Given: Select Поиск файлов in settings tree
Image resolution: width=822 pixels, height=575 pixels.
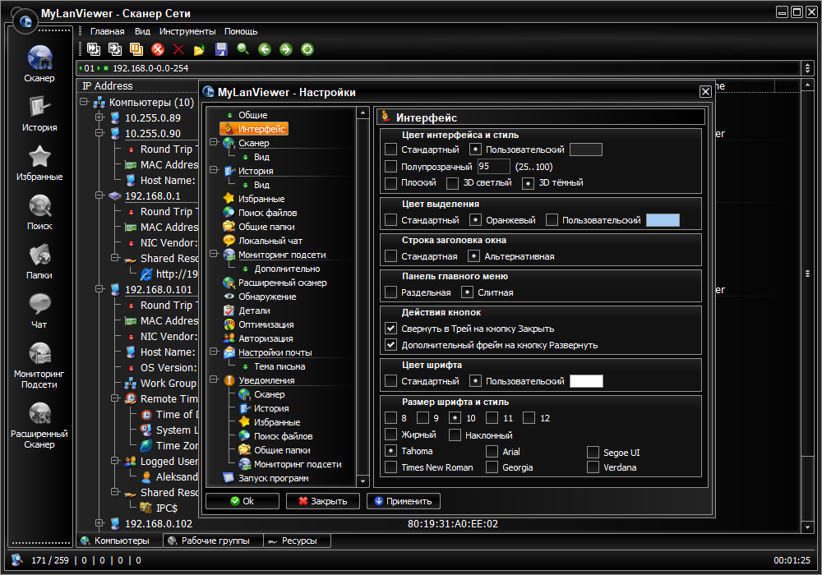Looking at the screenshot, I should pos(267,213).
